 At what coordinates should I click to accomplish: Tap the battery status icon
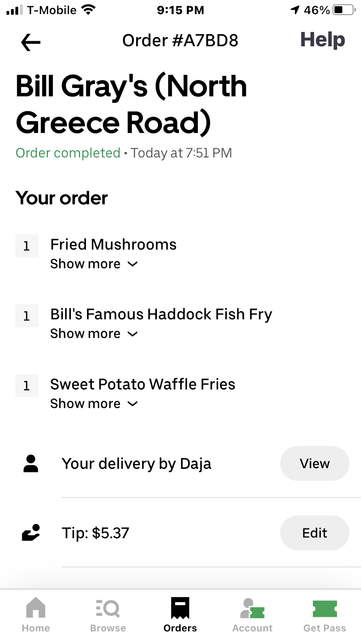(344, 10)
